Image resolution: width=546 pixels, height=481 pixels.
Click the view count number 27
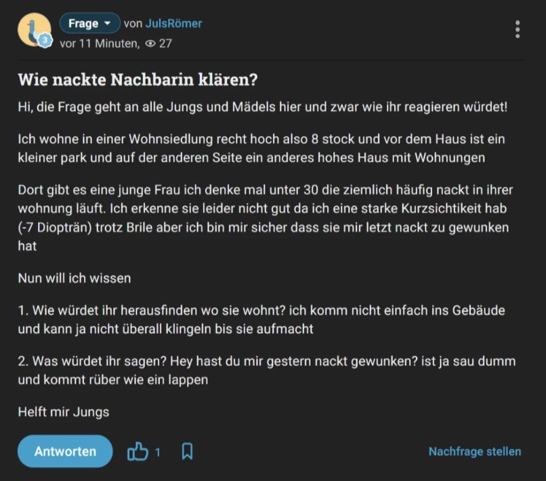coord(165,43)
